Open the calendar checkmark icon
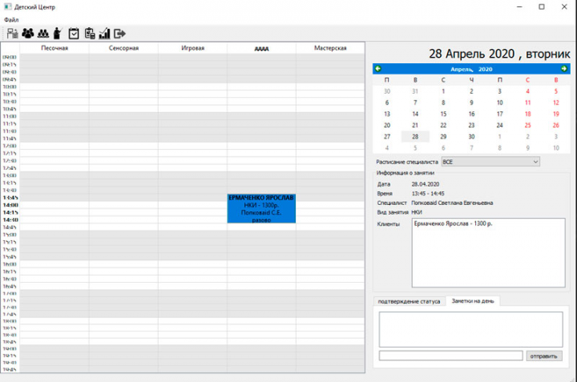Screen dimensions: 577x382 click(x=74, y=34)
